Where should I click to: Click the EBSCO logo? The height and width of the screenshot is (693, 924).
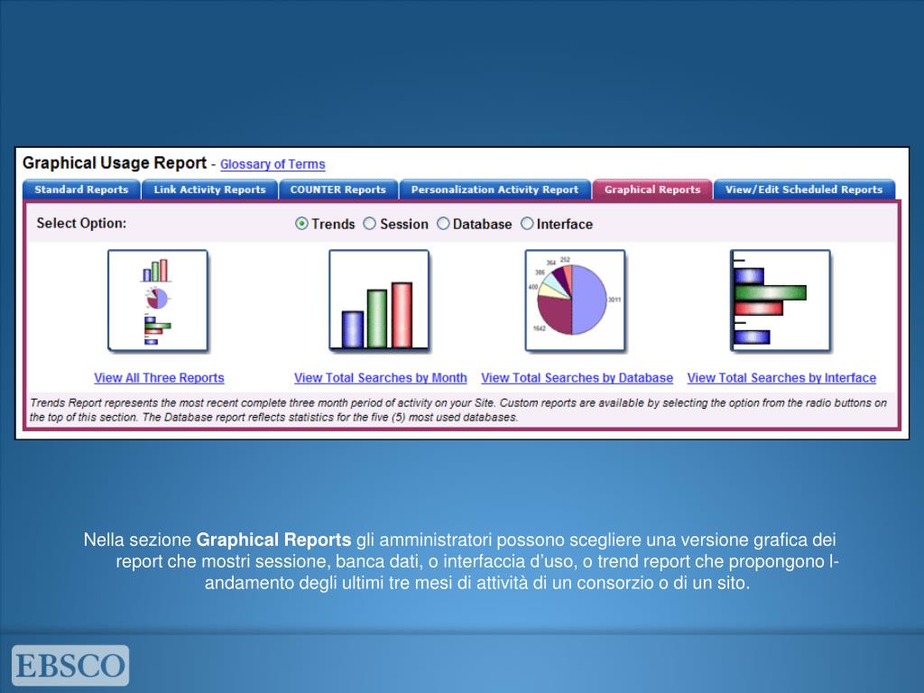(70, 665)
